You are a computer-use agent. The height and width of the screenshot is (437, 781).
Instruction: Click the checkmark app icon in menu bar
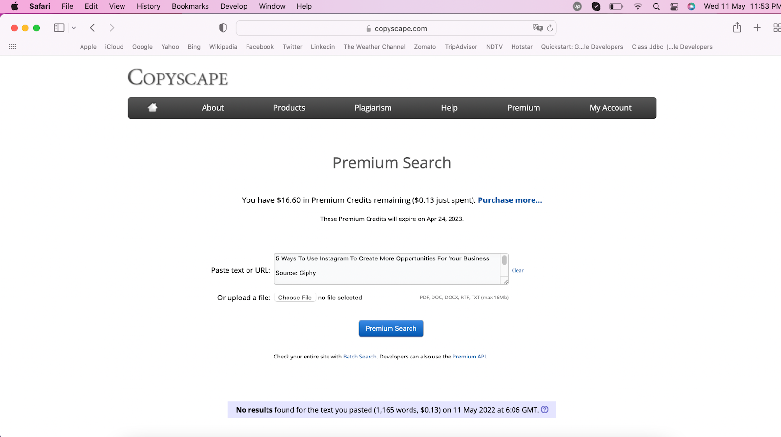coord(596,6)
